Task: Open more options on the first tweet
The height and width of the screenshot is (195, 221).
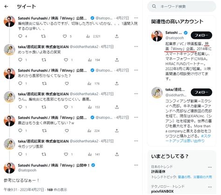Action: (x=136, y=18)
